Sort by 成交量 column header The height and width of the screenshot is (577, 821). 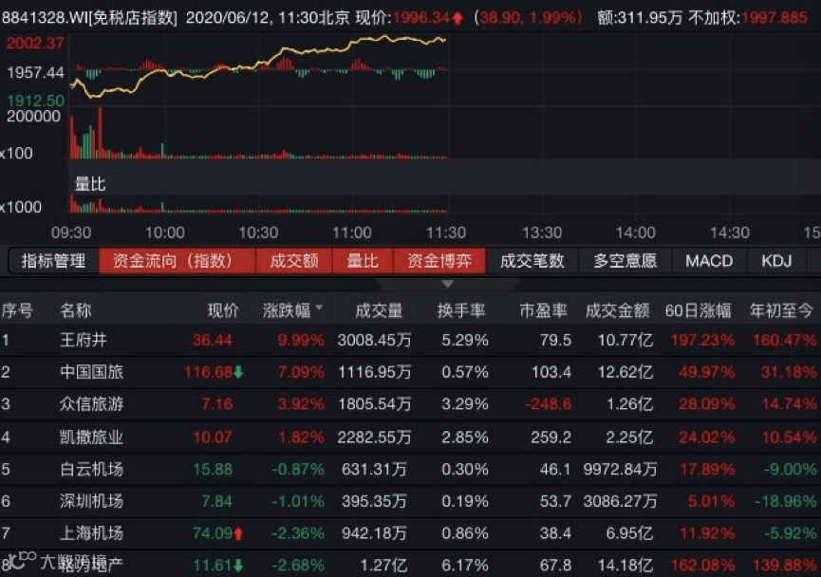(379, 310)
